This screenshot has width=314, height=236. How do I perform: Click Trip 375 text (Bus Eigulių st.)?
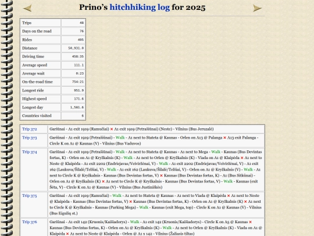pyautogui.click(x=63, y=213)
